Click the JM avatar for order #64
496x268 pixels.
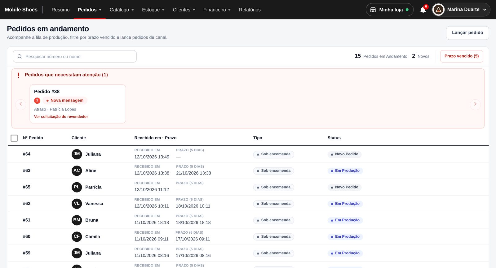point(77,154)
